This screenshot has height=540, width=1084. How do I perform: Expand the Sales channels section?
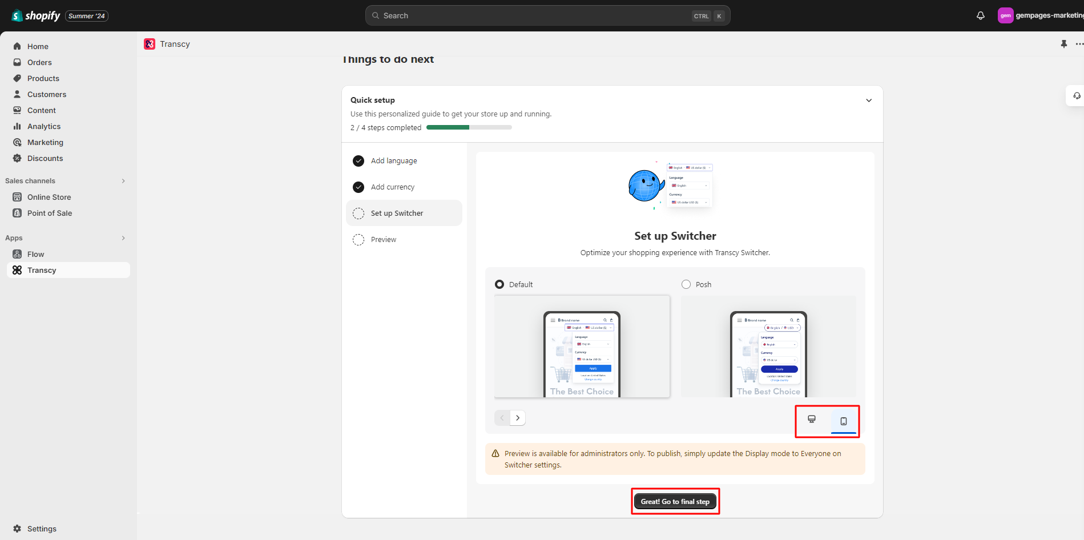[123, 181]
